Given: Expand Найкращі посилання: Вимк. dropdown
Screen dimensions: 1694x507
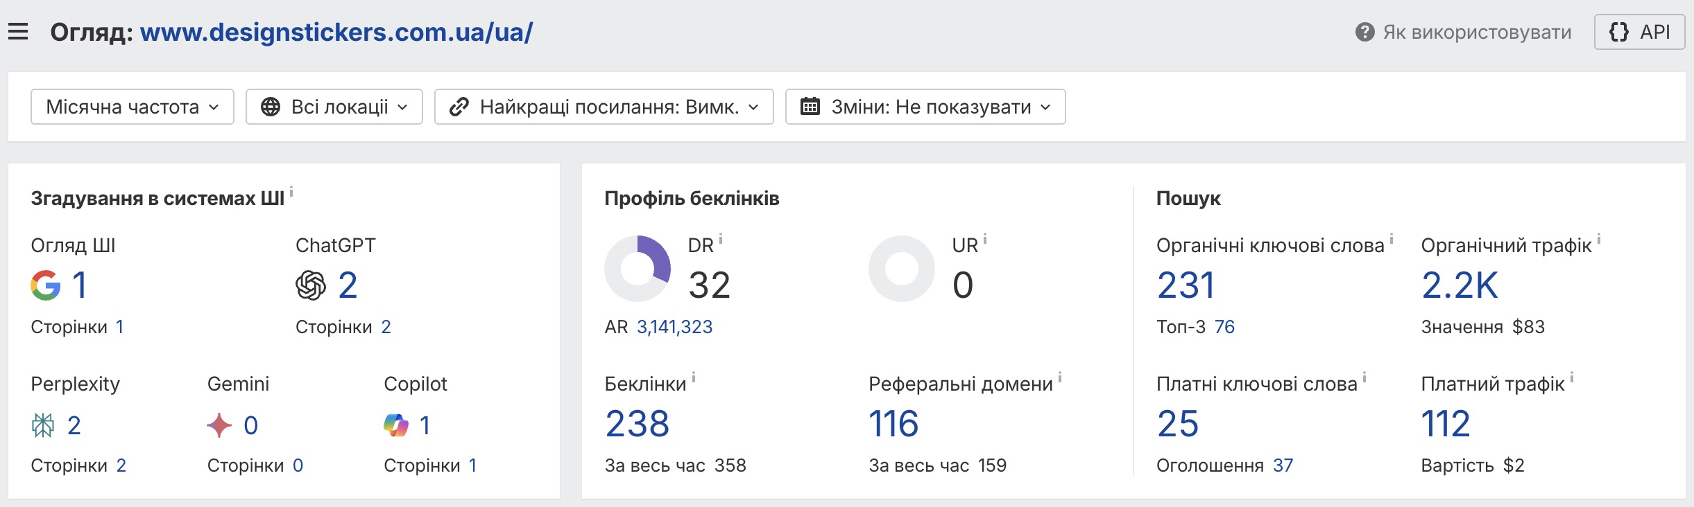Looking at the screenshot, I should 604,107.
